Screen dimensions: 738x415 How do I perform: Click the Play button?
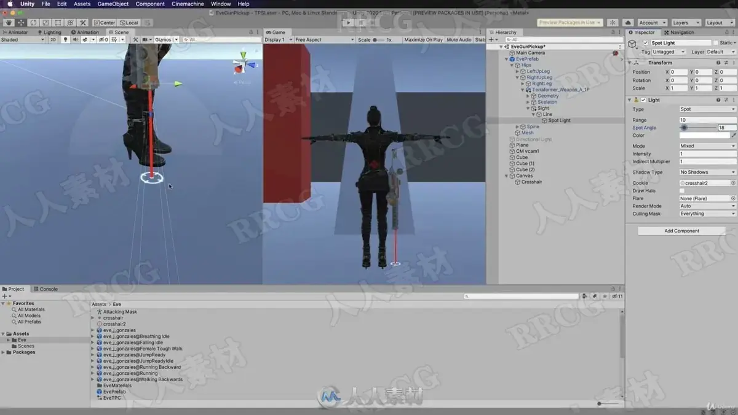coord(348,23)
